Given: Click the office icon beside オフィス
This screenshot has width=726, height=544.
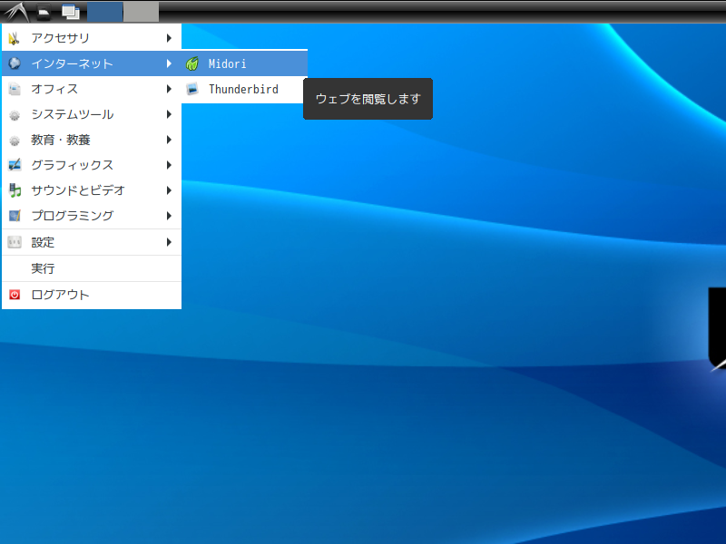Looking at the screenshot, I should click(x=15, y=89).
